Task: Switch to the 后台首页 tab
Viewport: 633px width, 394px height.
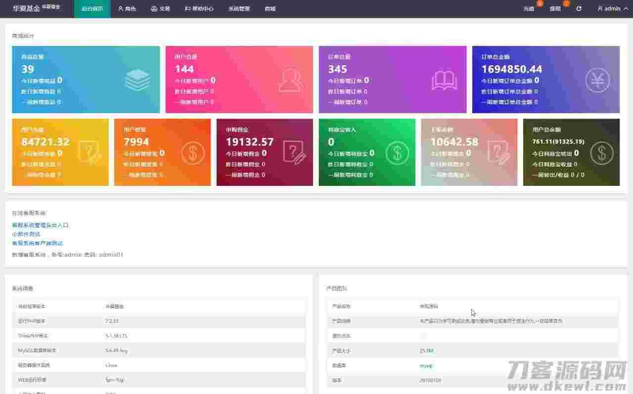Action: (x=91, y=8)
